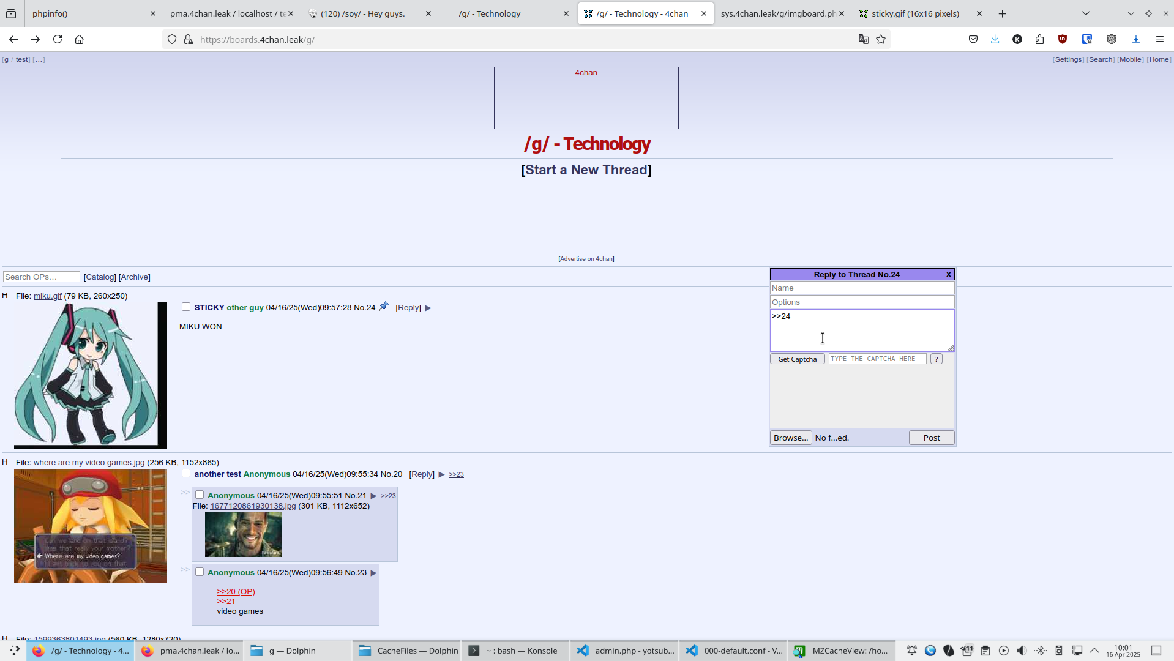Open the volume icon in the system tray
1174x661 pixels.
[x=1022, y=651]
